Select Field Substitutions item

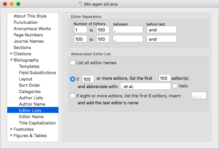[x=37, y=73]
